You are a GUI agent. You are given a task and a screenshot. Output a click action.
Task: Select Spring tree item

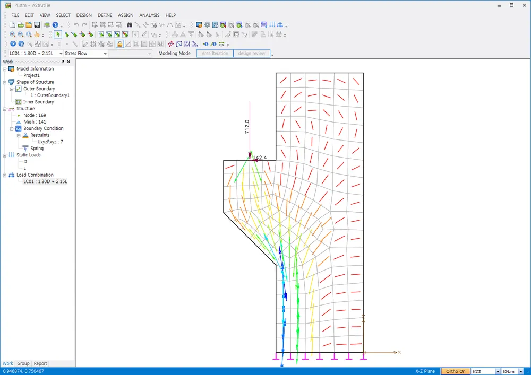[x=37, y=149]
